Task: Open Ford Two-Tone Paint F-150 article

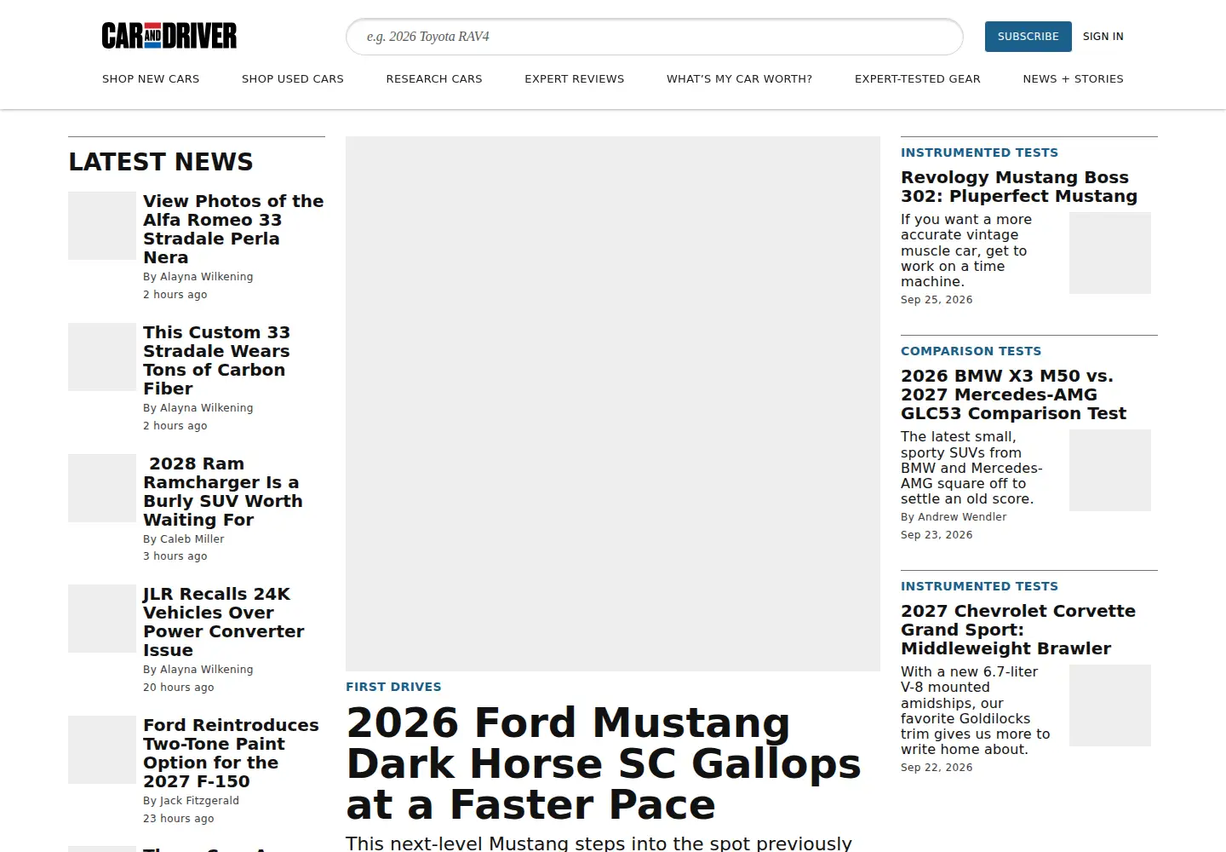Action: coord(231,753)
